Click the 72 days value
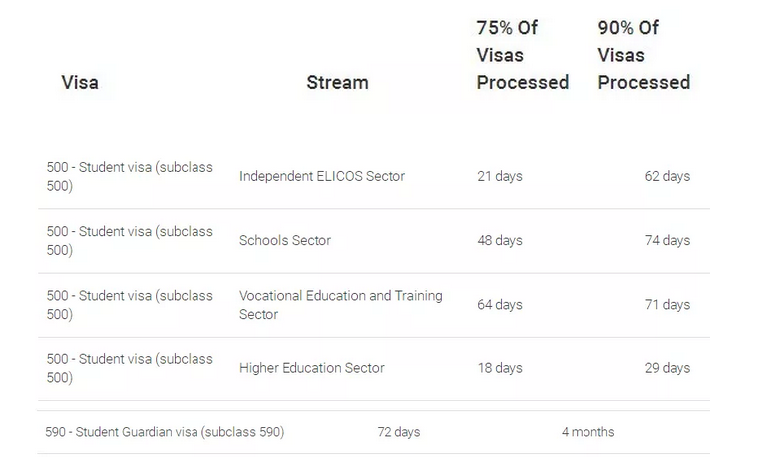Image resolution: width=778 pixels, height=463 pixels. [398, 432]
